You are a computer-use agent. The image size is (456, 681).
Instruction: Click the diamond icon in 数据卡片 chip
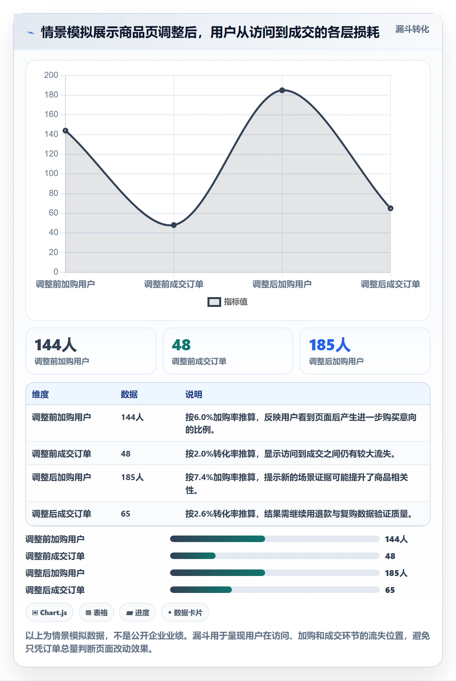pyautogui.click(x=170, y=613)
